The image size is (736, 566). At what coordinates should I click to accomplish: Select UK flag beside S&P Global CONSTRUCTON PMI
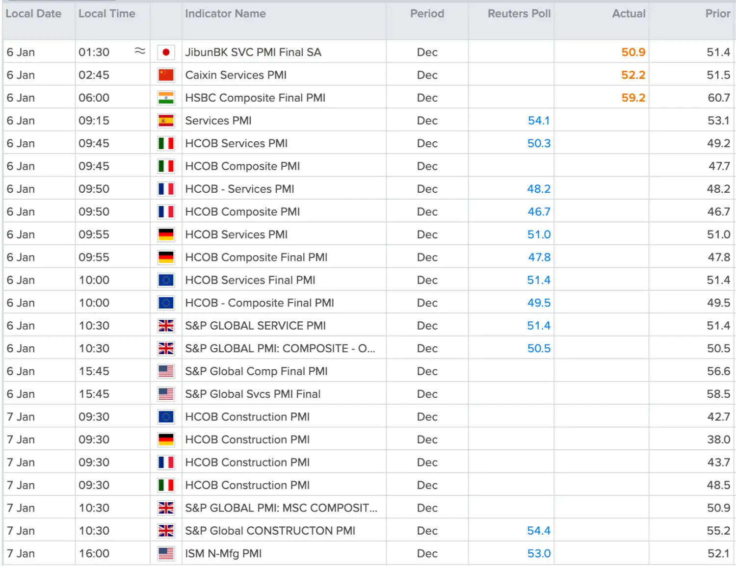point(166,531)
